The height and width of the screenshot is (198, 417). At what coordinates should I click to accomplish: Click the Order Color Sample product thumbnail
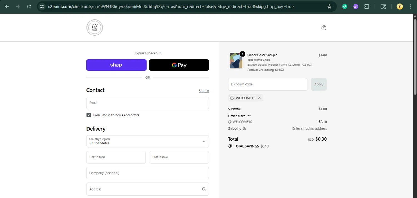236,60
